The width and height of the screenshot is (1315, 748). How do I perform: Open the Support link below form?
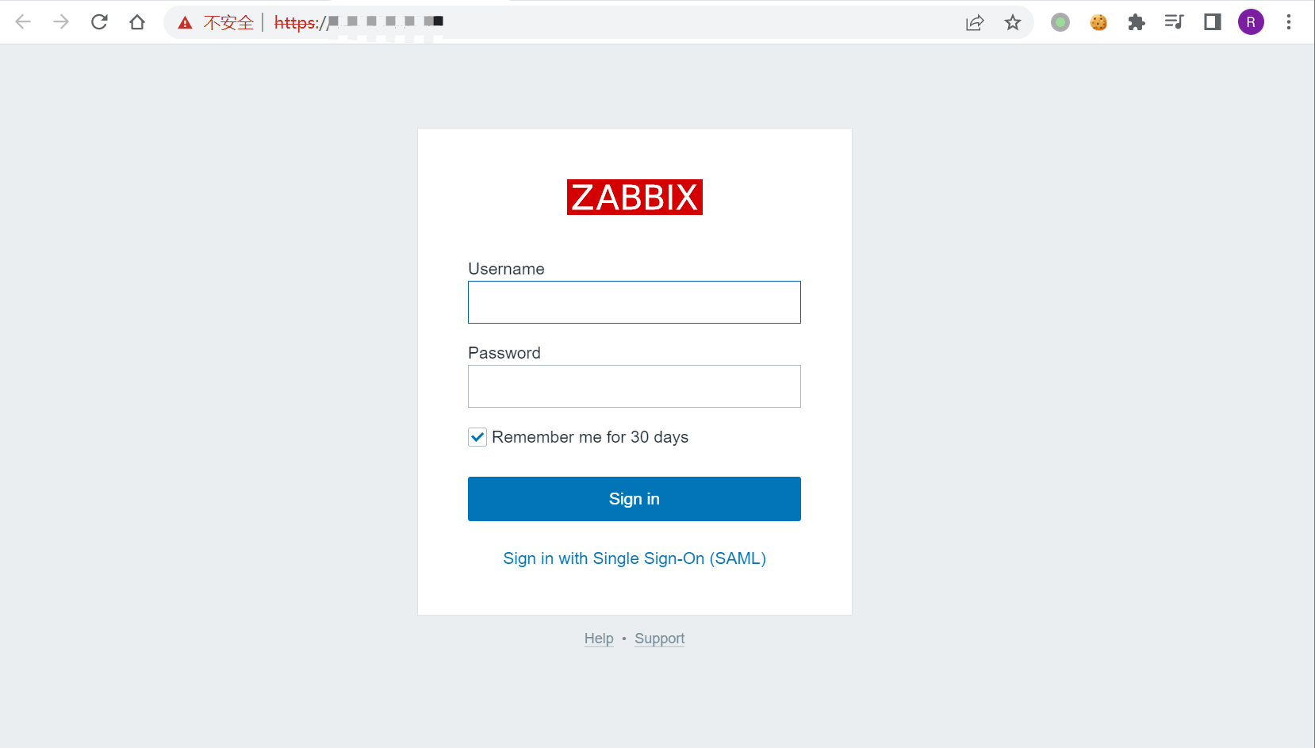pyautogui.click(x=659, y=639)
